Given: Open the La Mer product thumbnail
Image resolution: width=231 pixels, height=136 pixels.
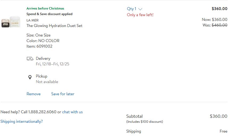Looking at the screenshot, I should (x=11, y=22).
